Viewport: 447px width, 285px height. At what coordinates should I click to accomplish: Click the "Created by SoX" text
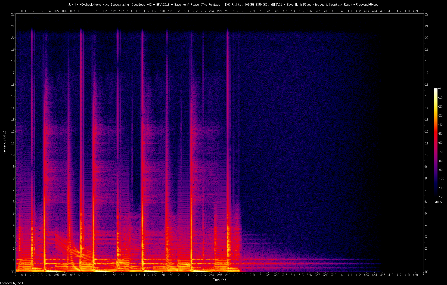tap(12, 283)
